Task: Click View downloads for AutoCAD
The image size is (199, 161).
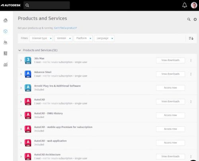Action: pos(170,102)
